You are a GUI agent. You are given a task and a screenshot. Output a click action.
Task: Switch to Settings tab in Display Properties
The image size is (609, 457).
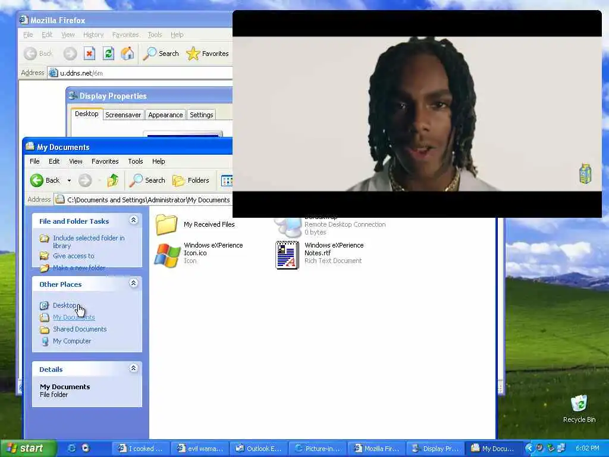pyautogui.click(x=201, y=115)
